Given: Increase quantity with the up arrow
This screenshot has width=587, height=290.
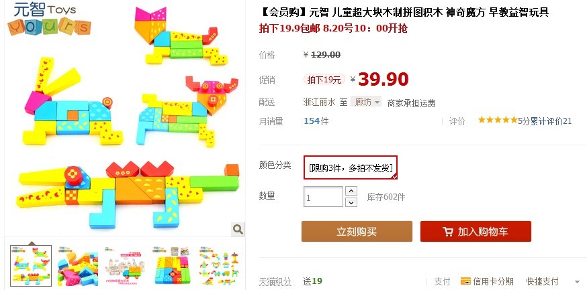Looking at the screenshot, I should click(x=351, y=191).
